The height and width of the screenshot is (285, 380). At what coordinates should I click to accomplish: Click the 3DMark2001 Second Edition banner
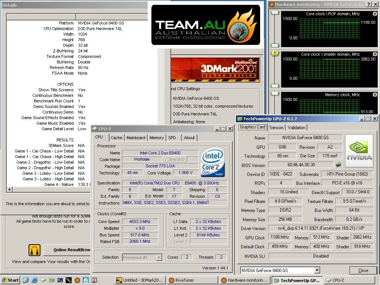(215, 70)
